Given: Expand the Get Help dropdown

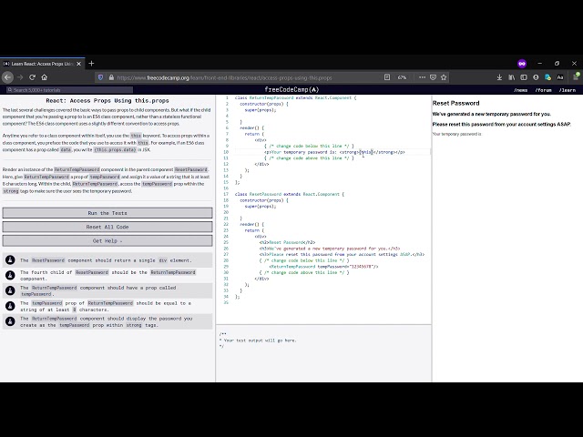Looking at the screenshot, I should [x=107, y=240].
